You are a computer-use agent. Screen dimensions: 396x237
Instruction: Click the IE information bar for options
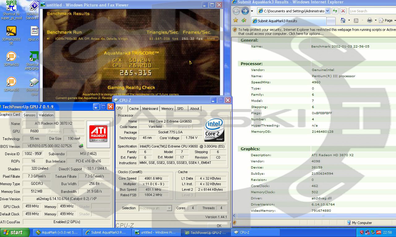tap(314, 32)
